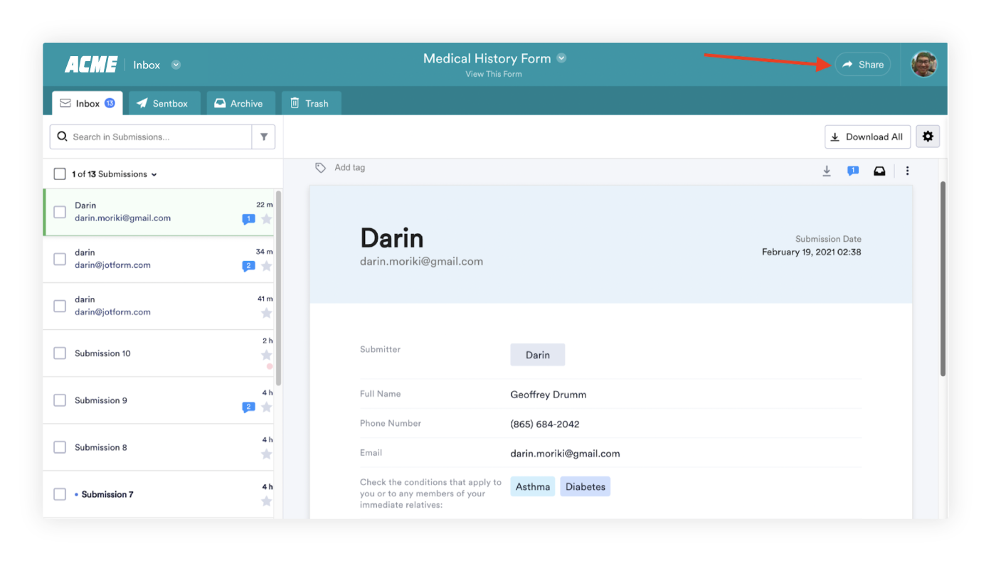
Task: Open comment badge on Darin 22 m row
Action: [x=248, y=219]
